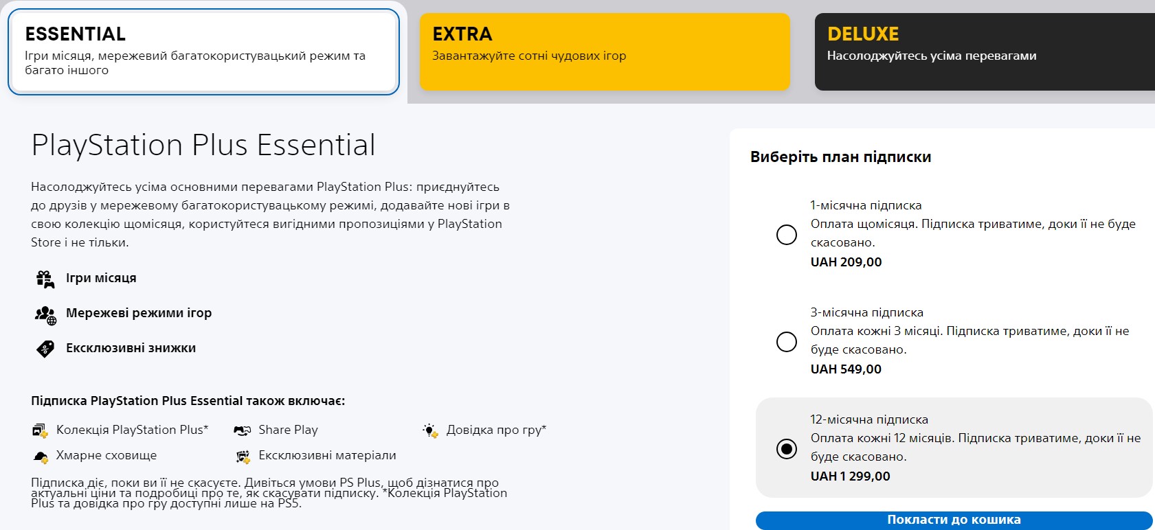Click the 1-місячна підписка title text
This screenshot has width=1155, height=530.
click(866, 205)
